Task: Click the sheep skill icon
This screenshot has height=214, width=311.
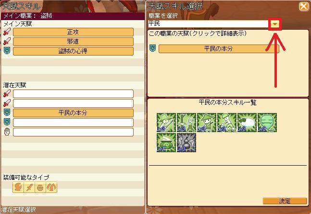Action: [247, 123]
